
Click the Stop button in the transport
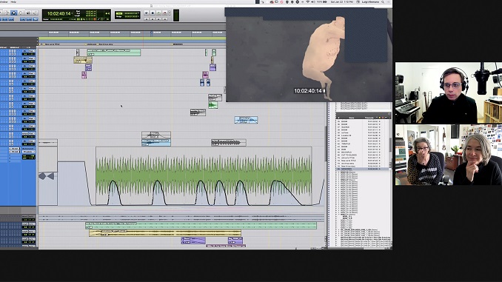[153, 13]
